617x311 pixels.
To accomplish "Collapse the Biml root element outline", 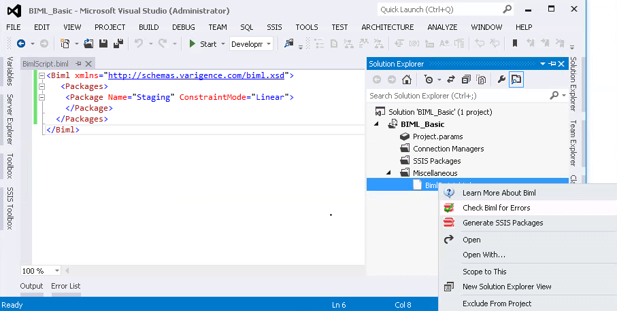I will (x=41, y=76).
